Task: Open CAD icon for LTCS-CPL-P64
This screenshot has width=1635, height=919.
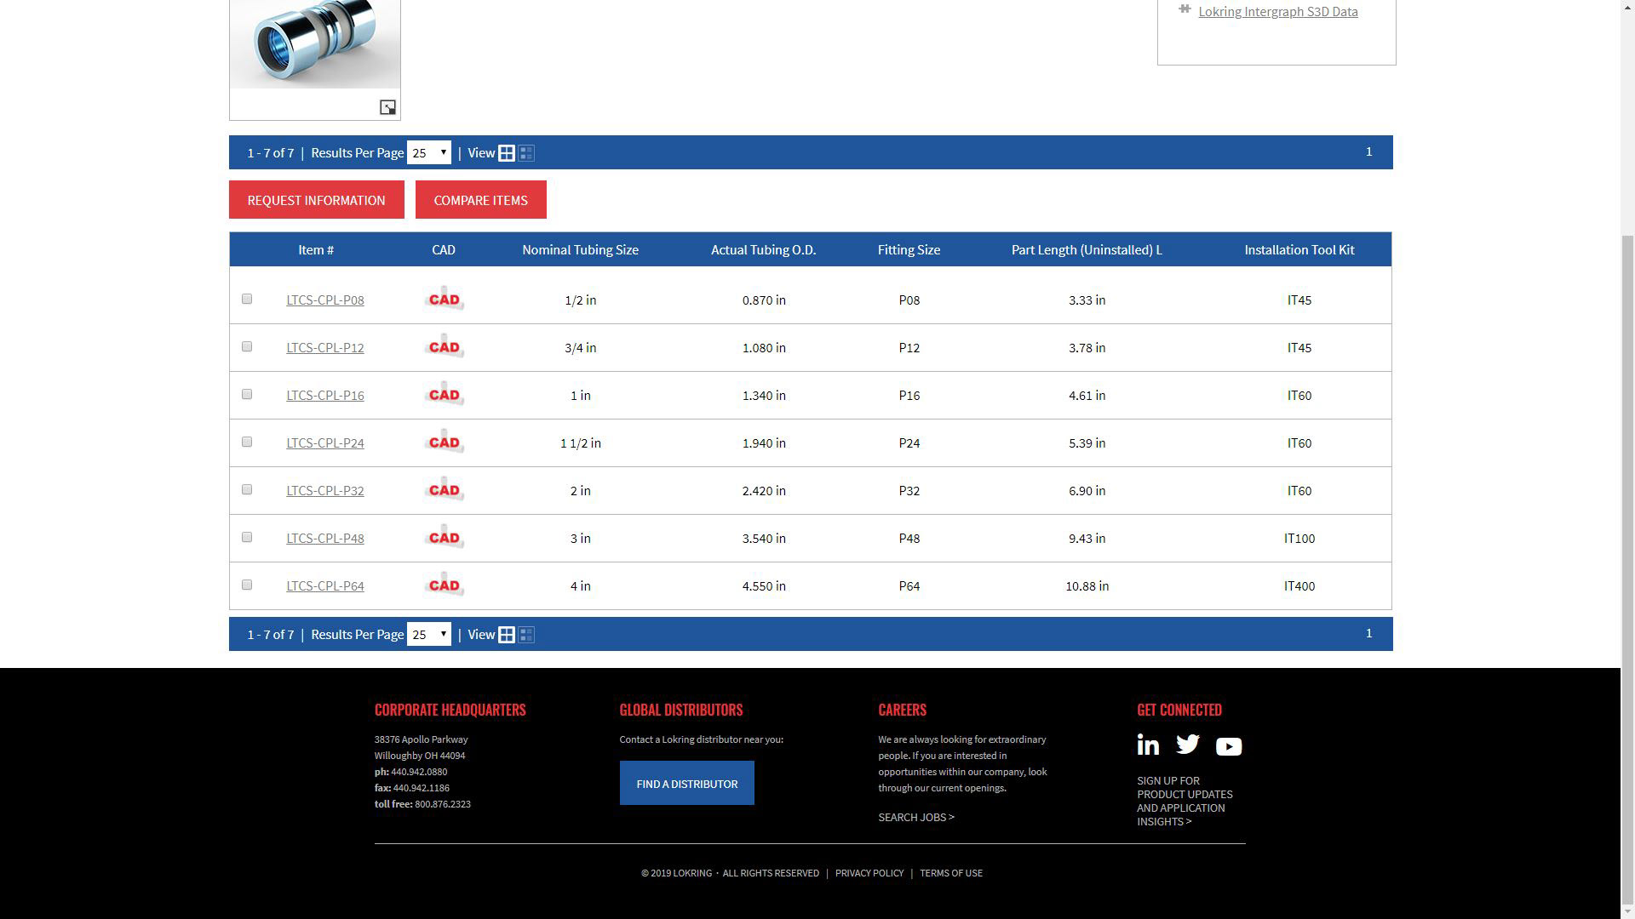Action: (444, 585)
